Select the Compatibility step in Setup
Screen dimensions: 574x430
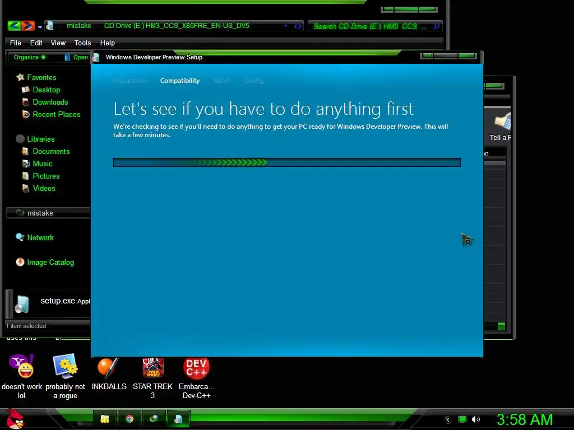click(180, 81)
